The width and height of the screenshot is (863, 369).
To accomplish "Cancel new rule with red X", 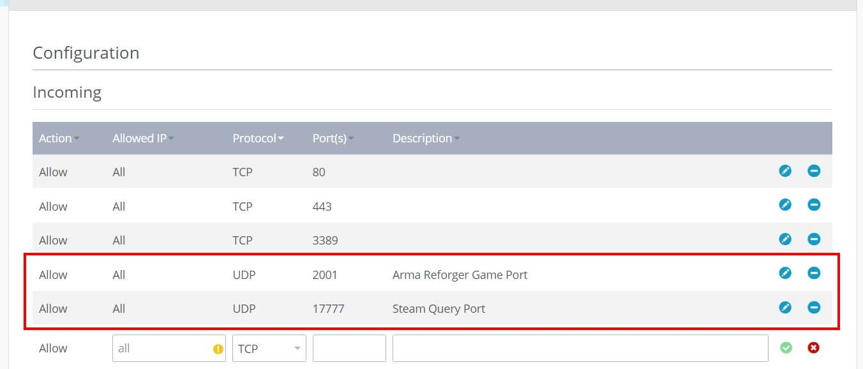I will 813,348.
